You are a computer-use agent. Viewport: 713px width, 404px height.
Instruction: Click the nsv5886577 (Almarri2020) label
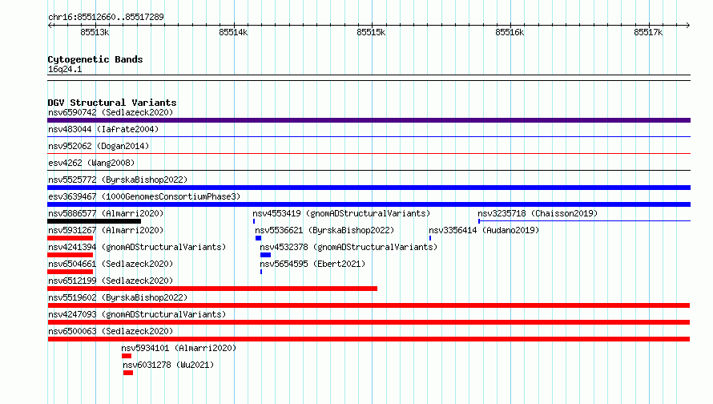click(106, 213)
